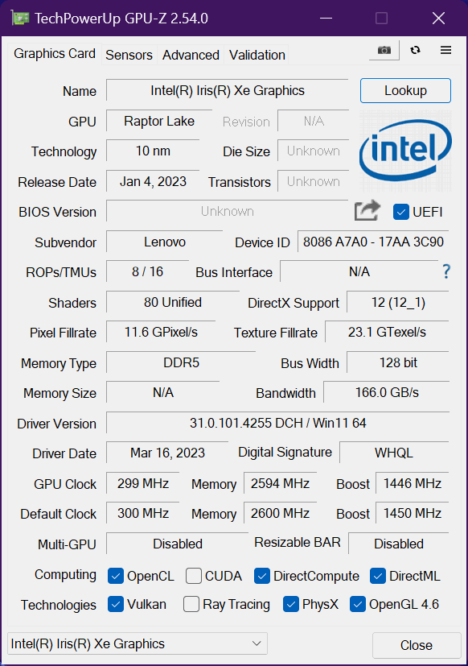The width and height of the screenshot is (468, 666).
Task: Take a screenshot with the camera icon
Action: [x=384, y=50]
